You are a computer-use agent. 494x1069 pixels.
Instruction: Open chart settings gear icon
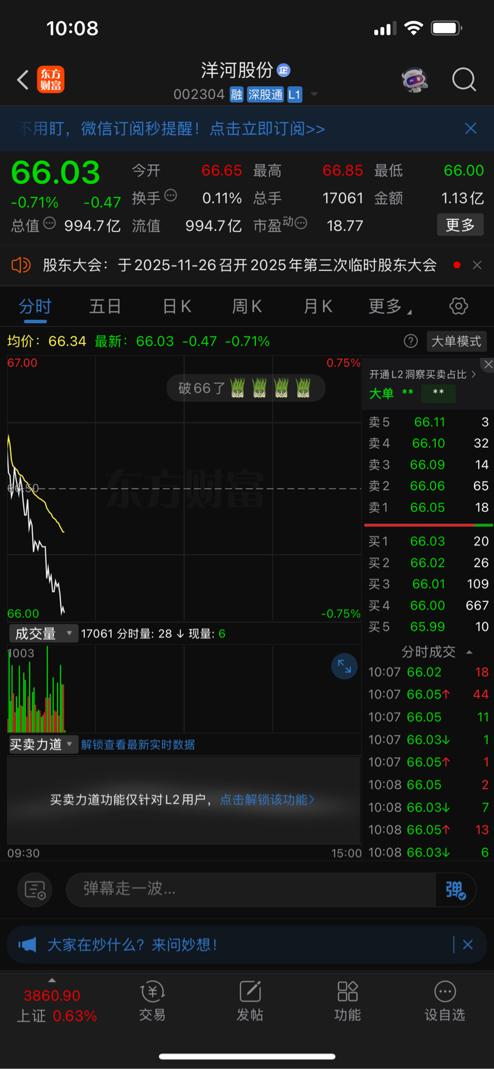pyautogui.click(x=459, y=306)
